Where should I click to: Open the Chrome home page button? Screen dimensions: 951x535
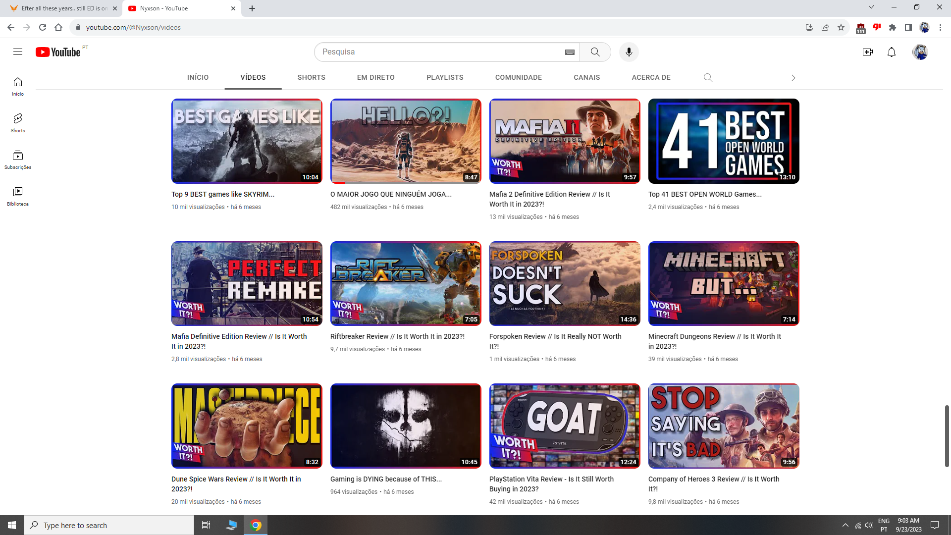[x=58, y=27]
